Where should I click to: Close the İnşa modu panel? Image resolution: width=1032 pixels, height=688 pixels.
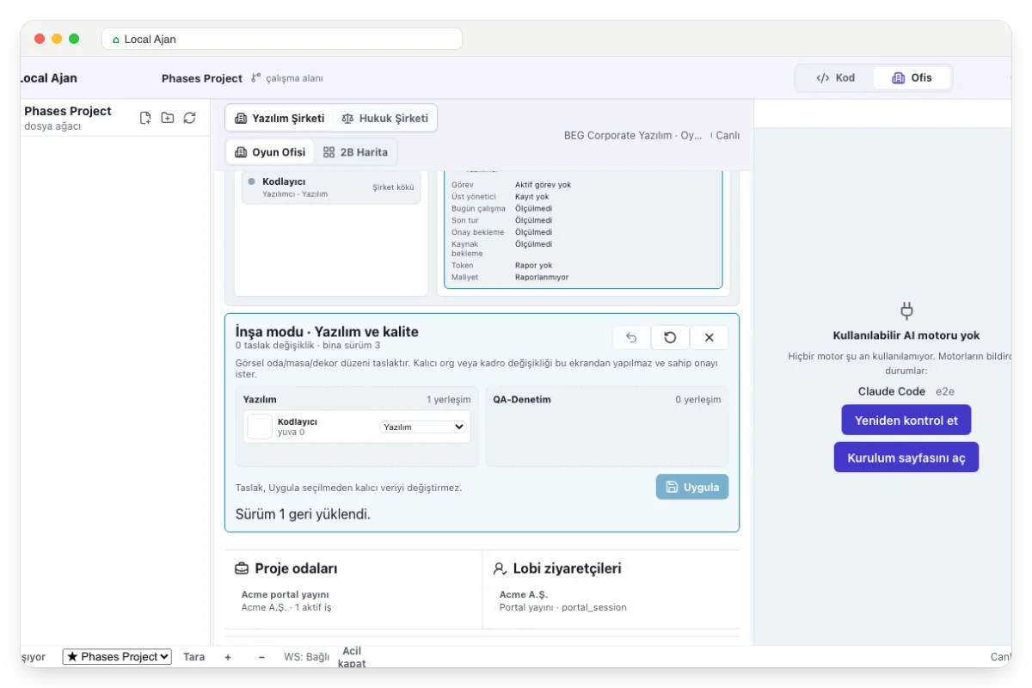(709, 338)
